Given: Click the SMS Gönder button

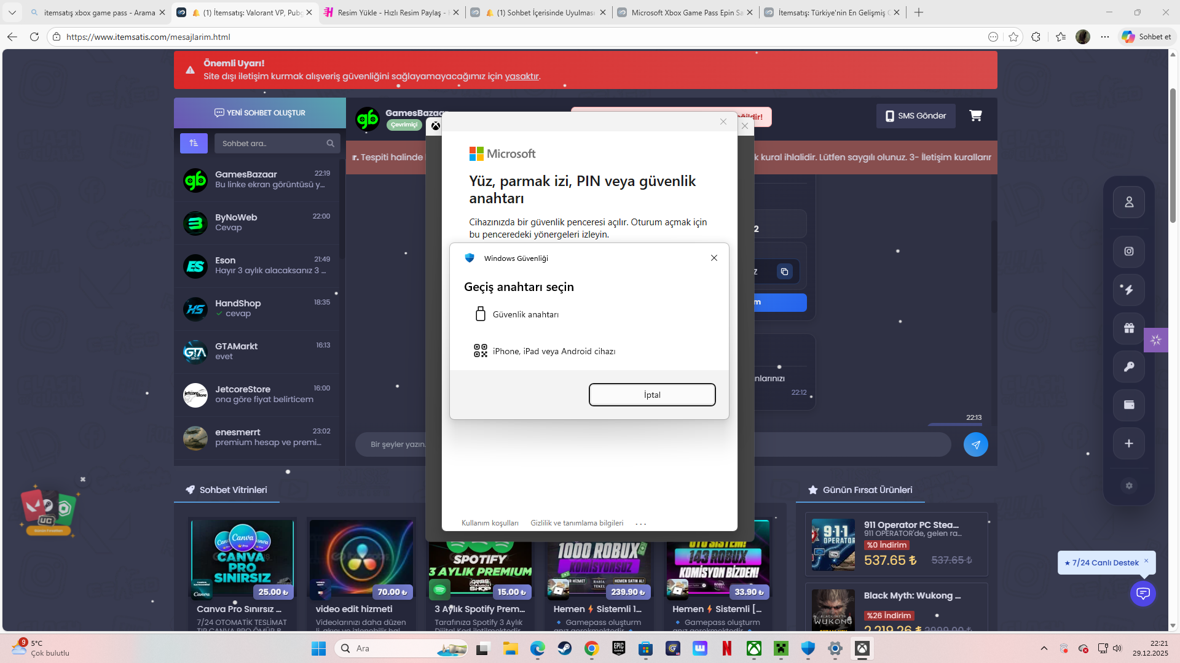Looking at the screenshot, I should (916, 115).
